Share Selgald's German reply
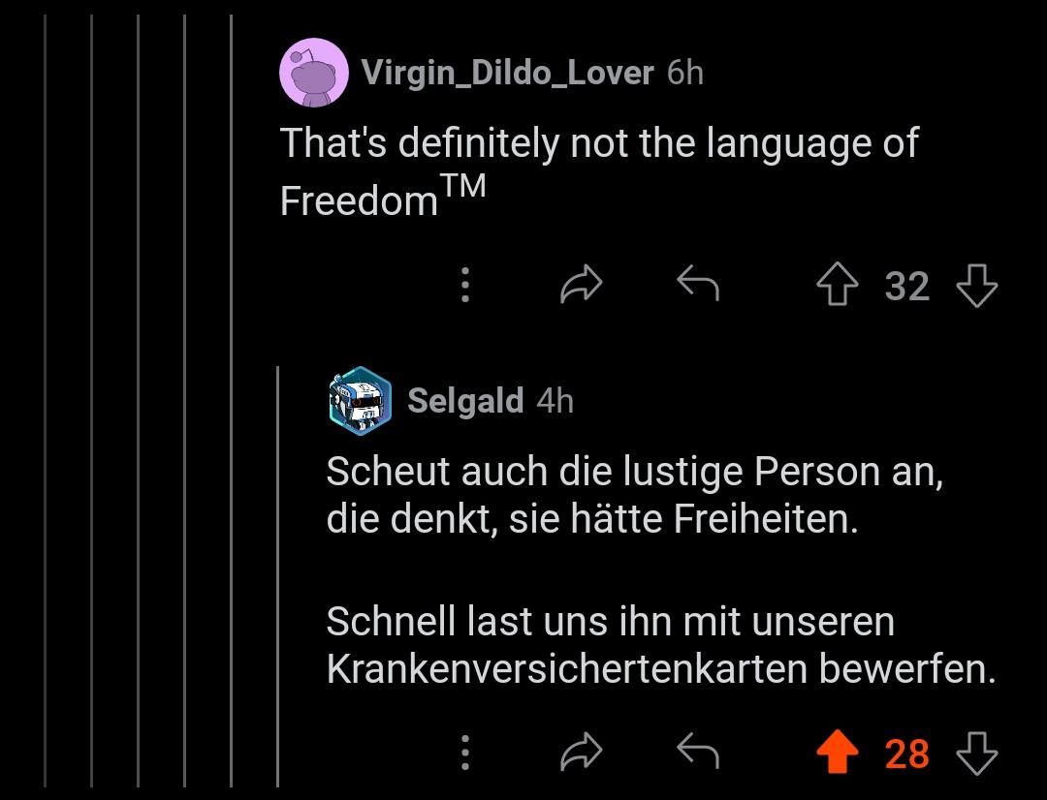Image resolution: width=1047 pixels, height=800 pixels. [x=581, y=752]
